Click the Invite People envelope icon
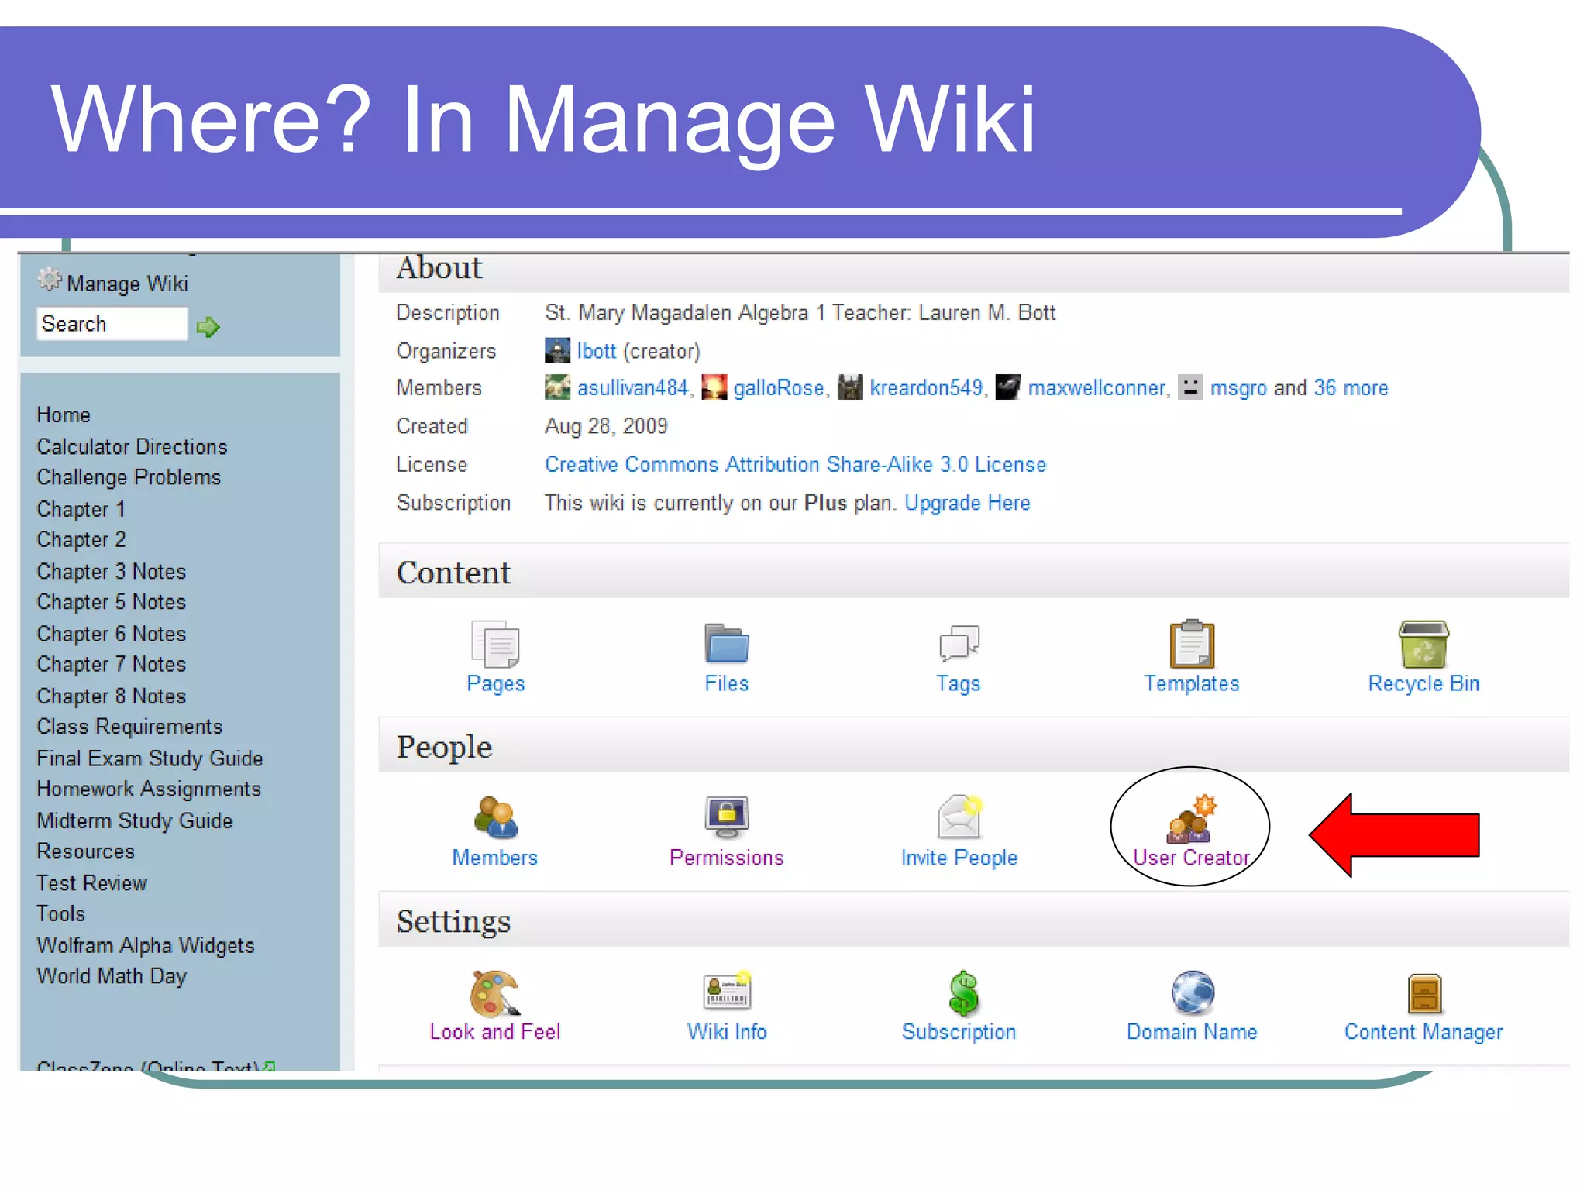Viewport: 1587px width, 1190px height. click(959, 817)
